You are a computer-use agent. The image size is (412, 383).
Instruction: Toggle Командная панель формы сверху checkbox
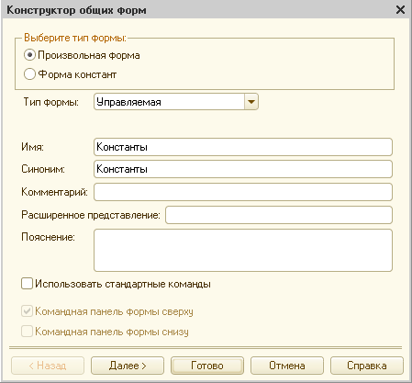pos(27,311)
